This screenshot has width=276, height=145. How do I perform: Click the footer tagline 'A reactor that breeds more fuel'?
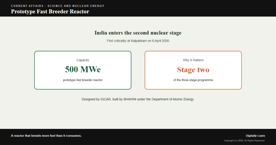coord(46,136)
